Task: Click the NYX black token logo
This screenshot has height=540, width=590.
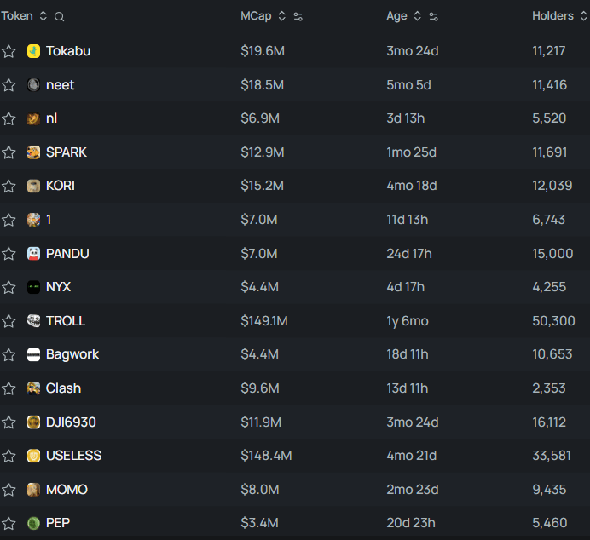Action: pos(33,287)
